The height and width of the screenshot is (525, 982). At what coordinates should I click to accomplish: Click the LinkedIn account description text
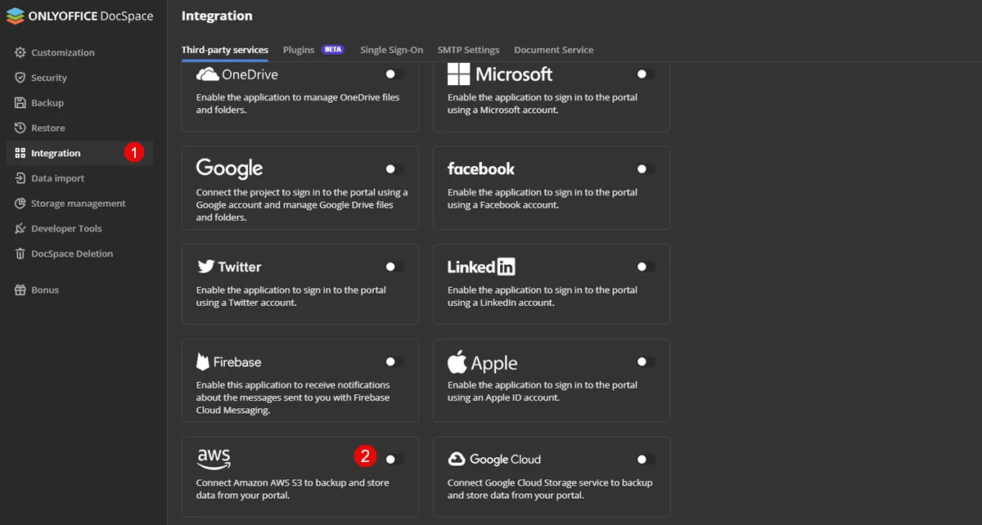click(x=543, y=296)
